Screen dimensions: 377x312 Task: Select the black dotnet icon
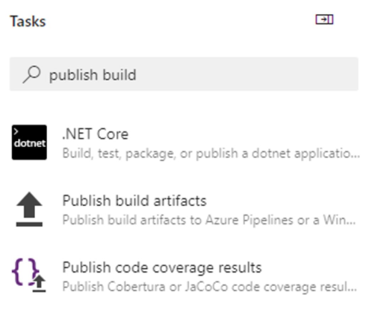pyautogui.click(x=29, y=142)
